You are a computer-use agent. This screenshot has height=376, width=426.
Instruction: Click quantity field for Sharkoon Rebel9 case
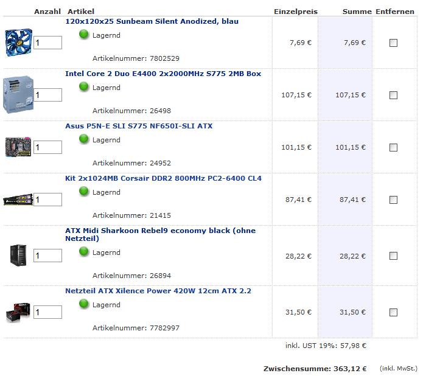48,256
